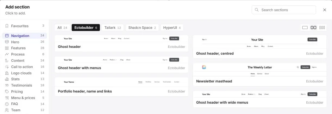
Task: Open the Content category
Action: click(x=25, y=60)
